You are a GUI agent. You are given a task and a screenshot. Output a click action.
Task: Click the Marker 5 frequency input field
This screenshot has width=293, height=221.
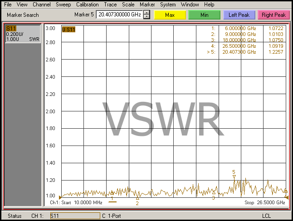pos(120,15)
